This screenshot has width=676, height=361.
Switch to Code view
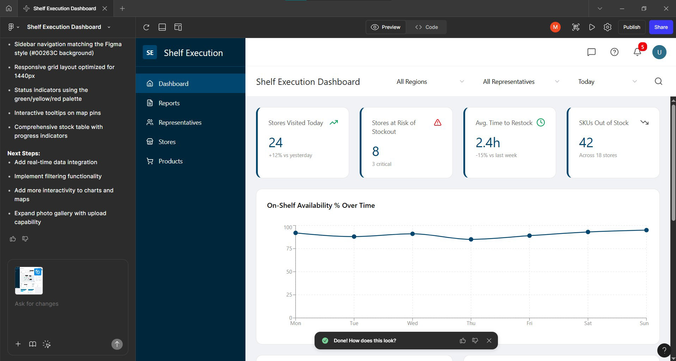click(426, 27)
